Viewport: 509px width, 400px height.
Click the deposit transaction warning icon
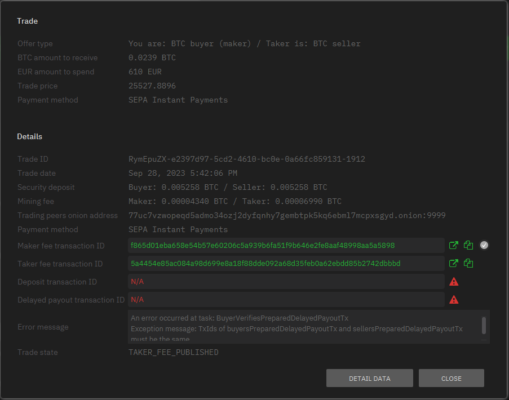[454, 281]
